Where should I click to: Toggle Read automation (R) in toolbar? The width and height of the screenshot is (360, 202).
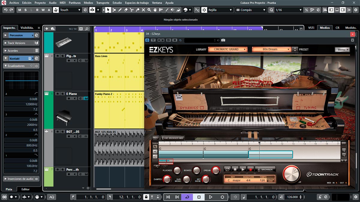pos(37,10)
